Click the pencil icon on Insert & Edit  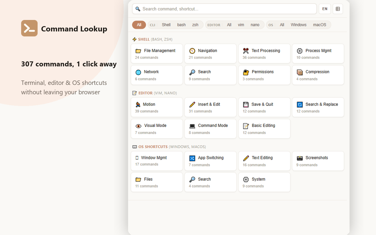pyautogui.click(x=192, y=105)
